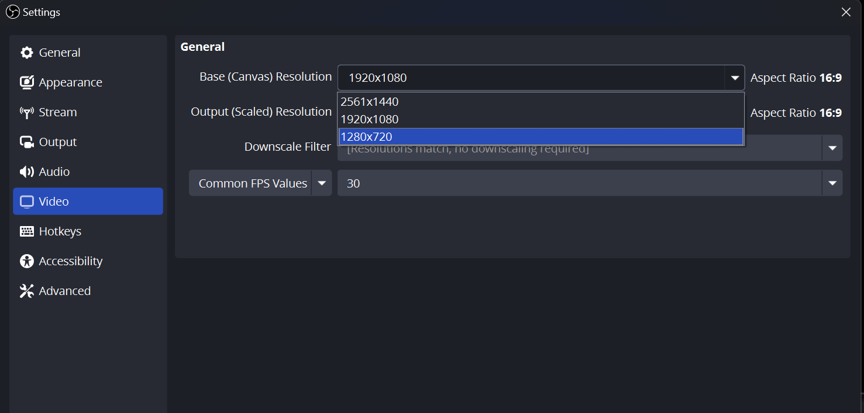Click the Base Canvas Resolution text field
Viewport: 864px width, 413px height.
526,77
